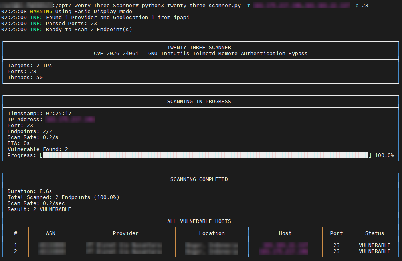Click 'Scan Rate: 0.2/sec' in completed panel
402x261 pixels.
(x=36, y=203)
